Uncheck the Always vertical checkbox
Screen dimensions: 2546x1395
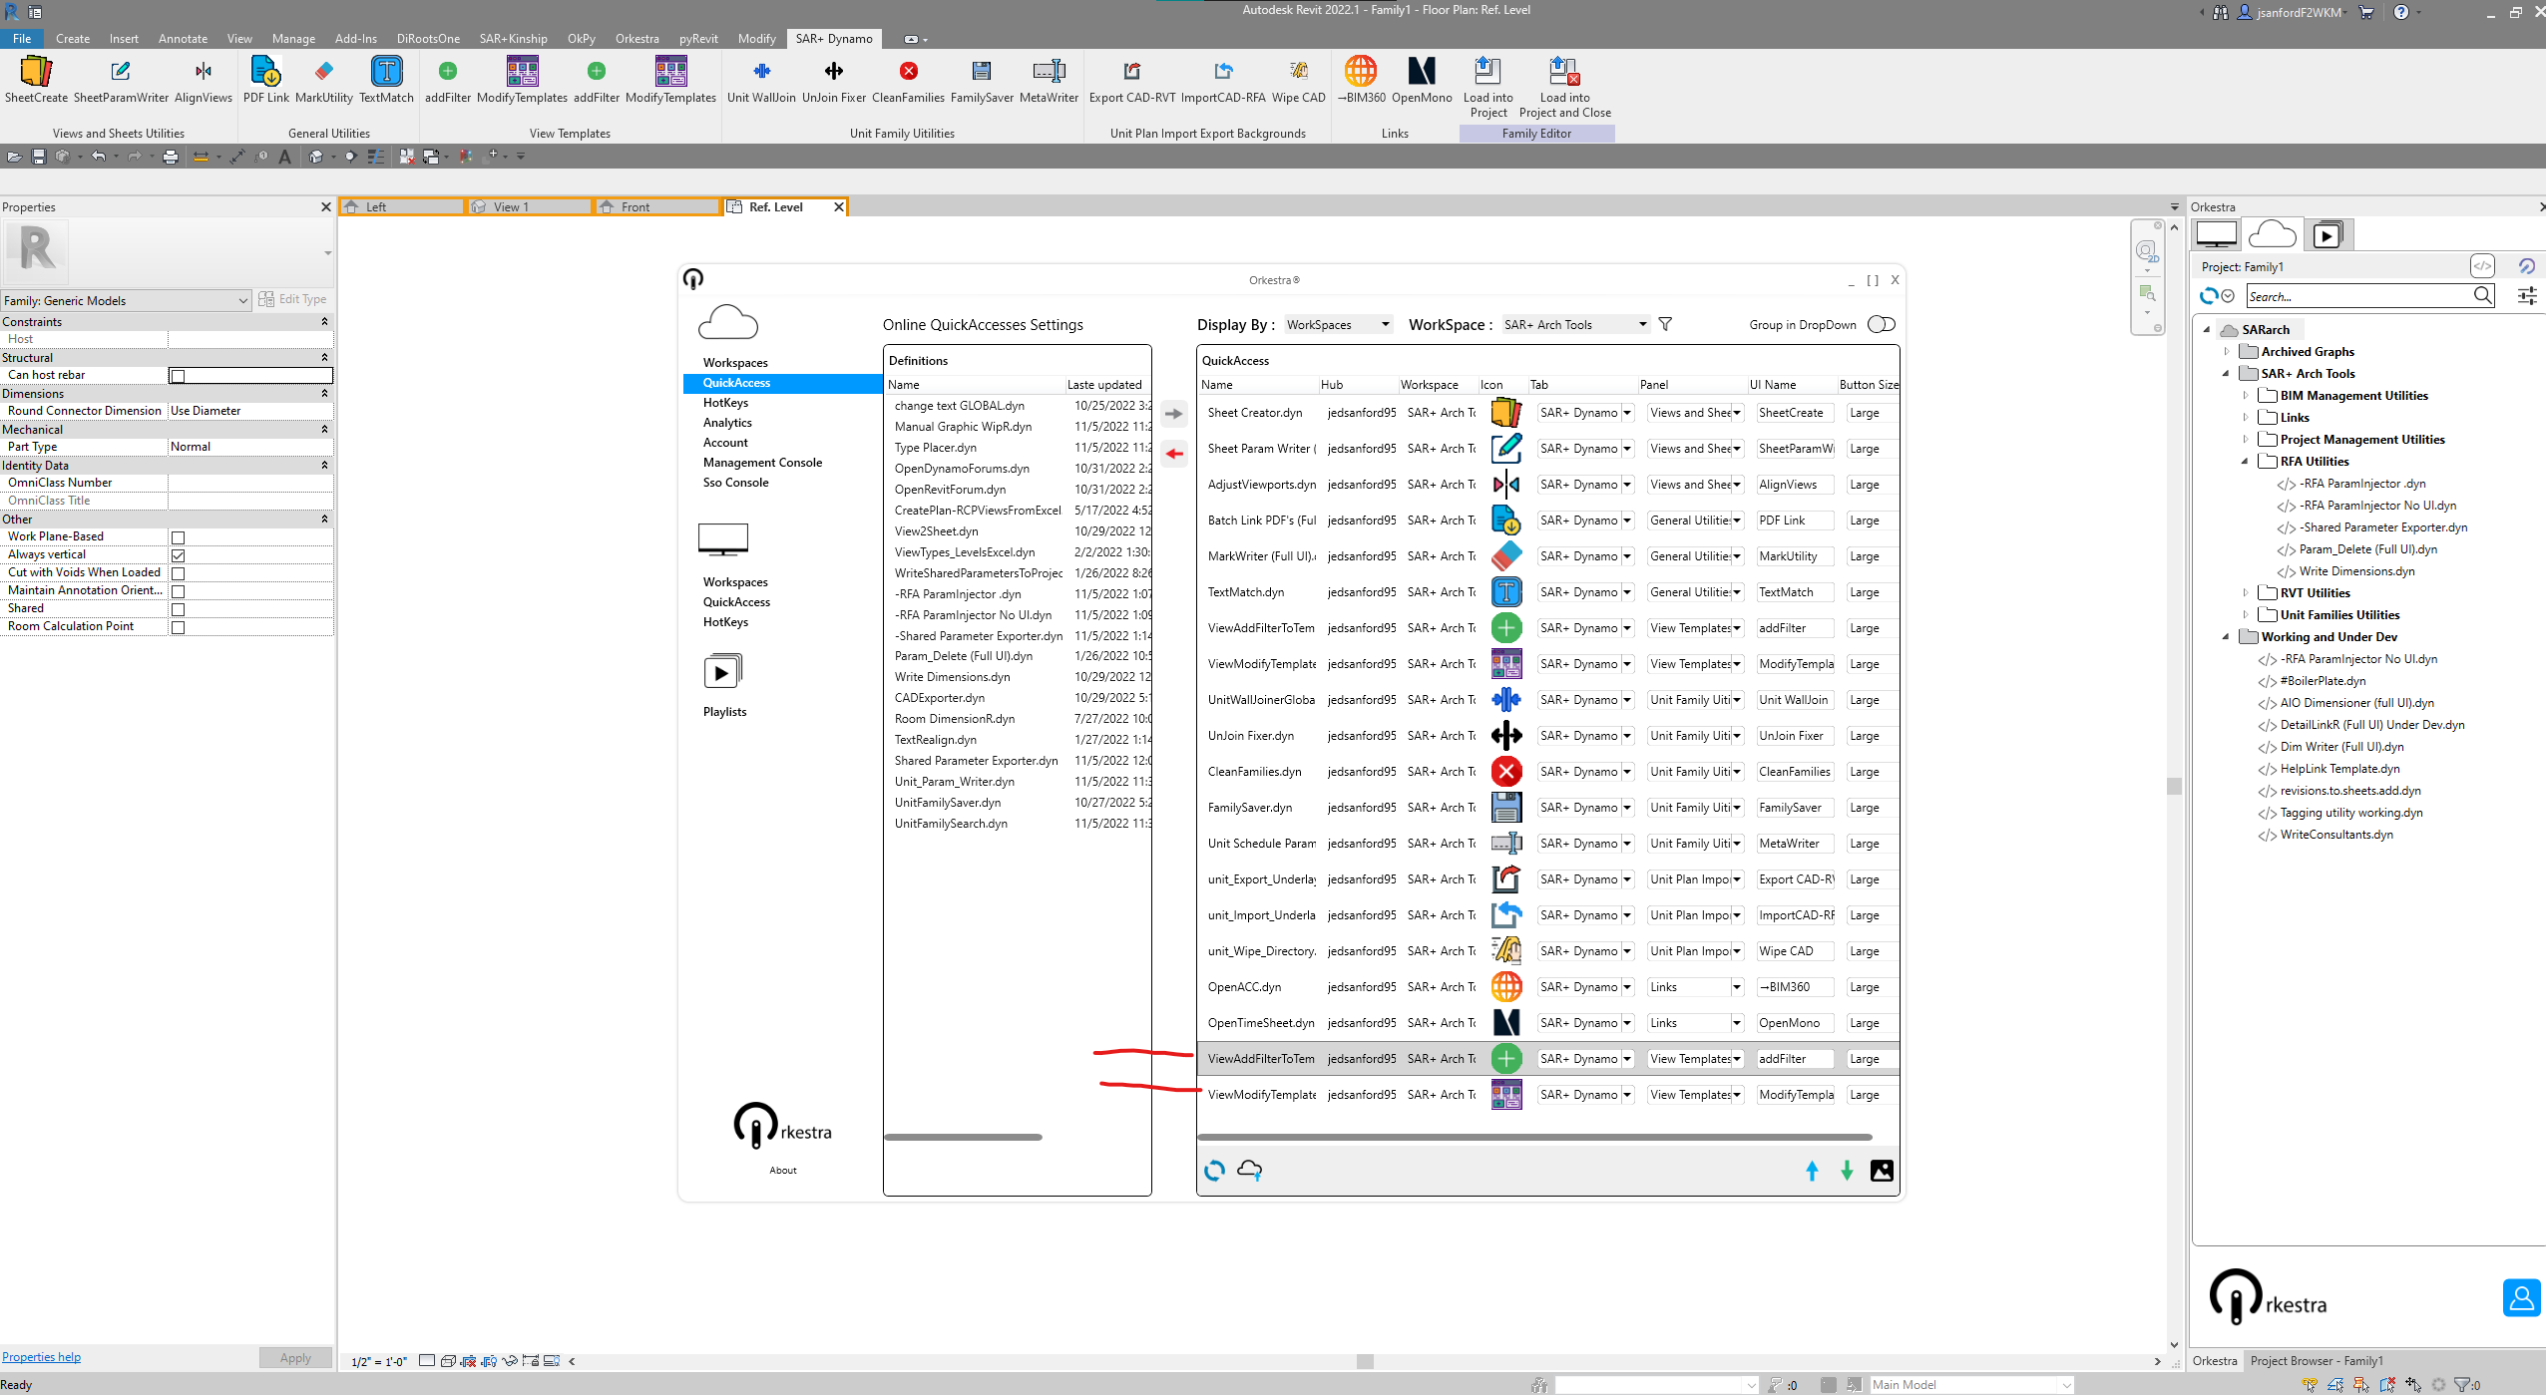pyautogui.click(x=178, y=554)
